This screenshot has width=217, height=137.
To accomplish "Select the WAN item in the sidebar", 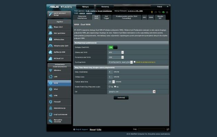I will [x=59, y=83].
